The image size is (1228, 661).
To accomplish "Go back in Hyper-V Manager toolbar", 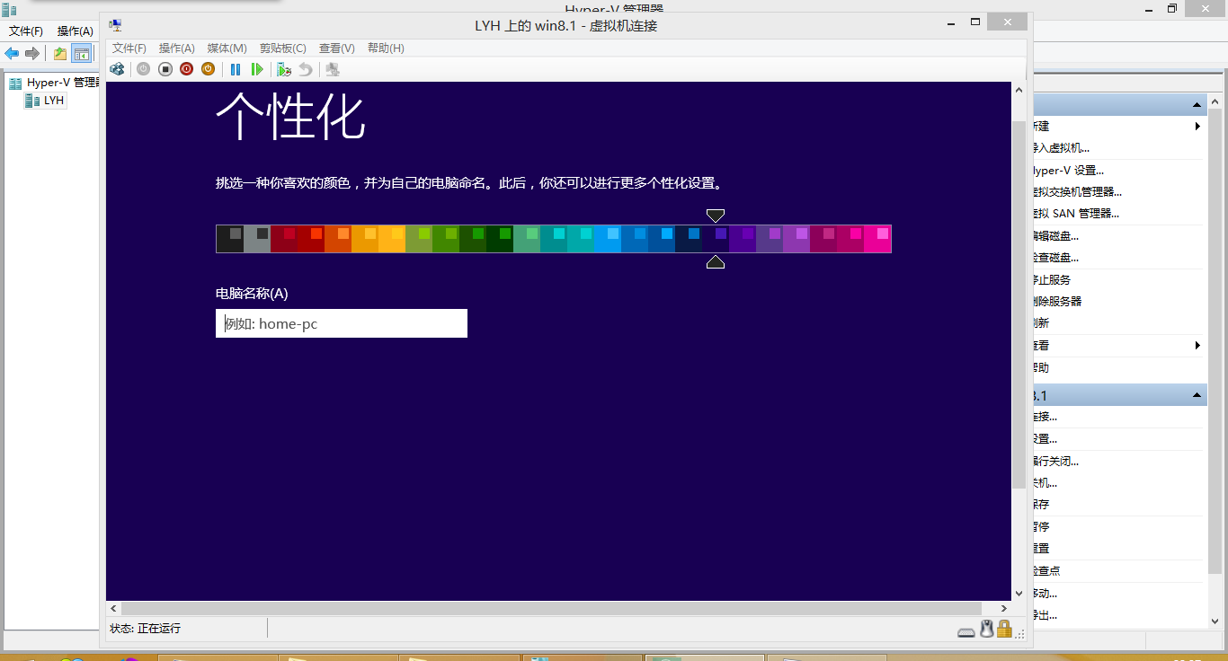I will (12, 54).
